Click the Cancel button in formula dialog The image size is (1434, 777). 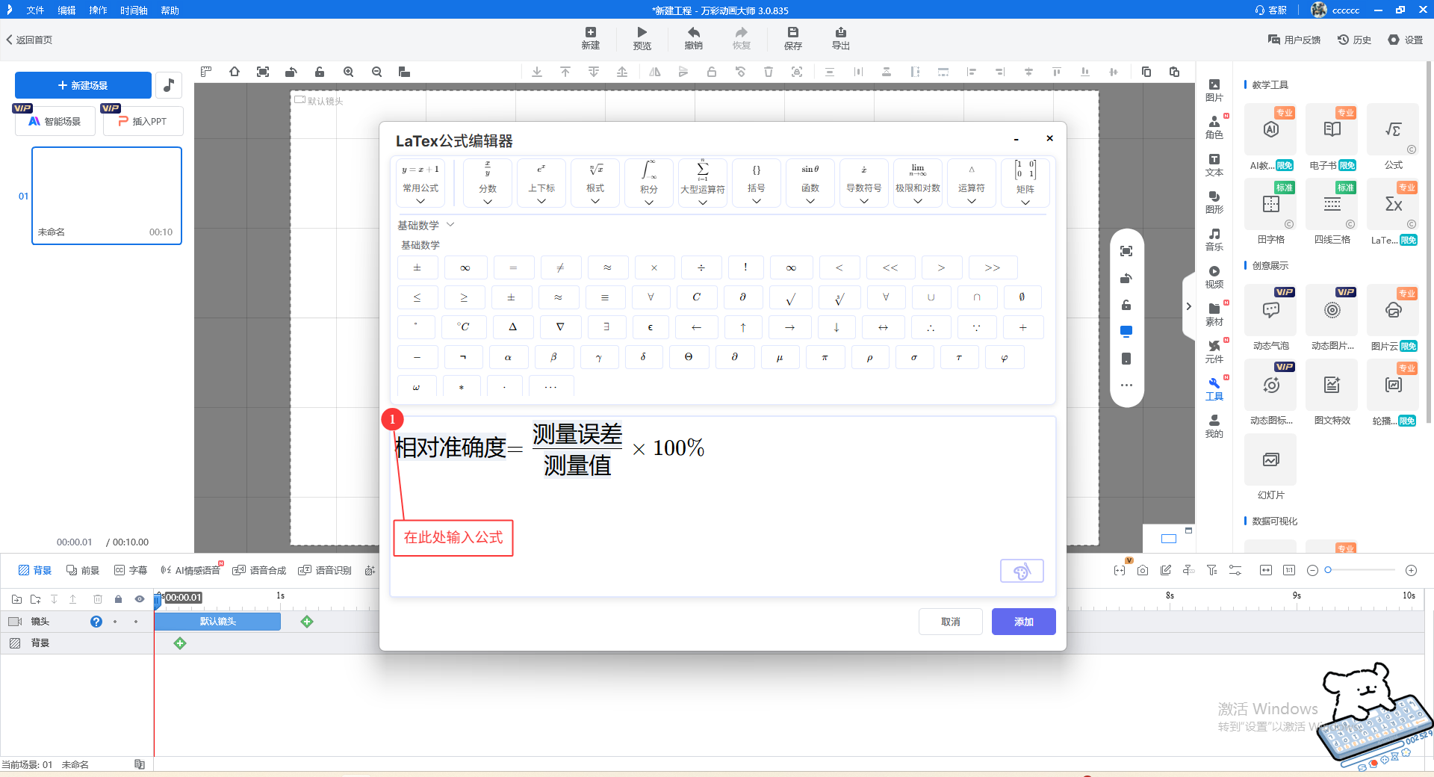click(x=950, y=622)
